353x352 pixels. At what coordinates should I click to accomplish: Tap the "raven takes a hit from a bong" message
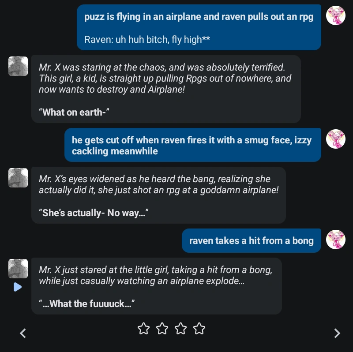(x=251, y=240)
